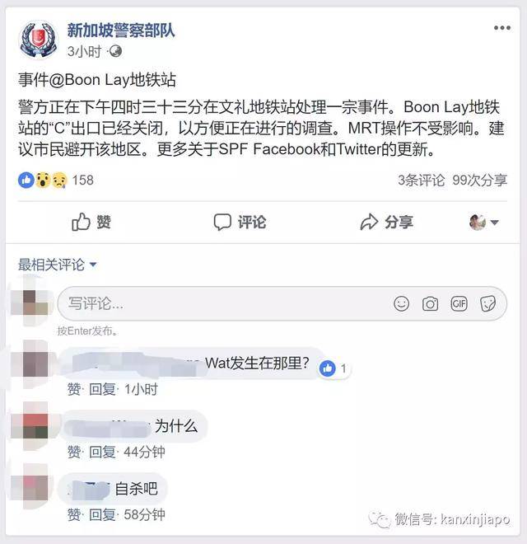Attach photo using the camera icon
Image resolution: width=527 pixels, height=544 pixels.
click(431, 304)
